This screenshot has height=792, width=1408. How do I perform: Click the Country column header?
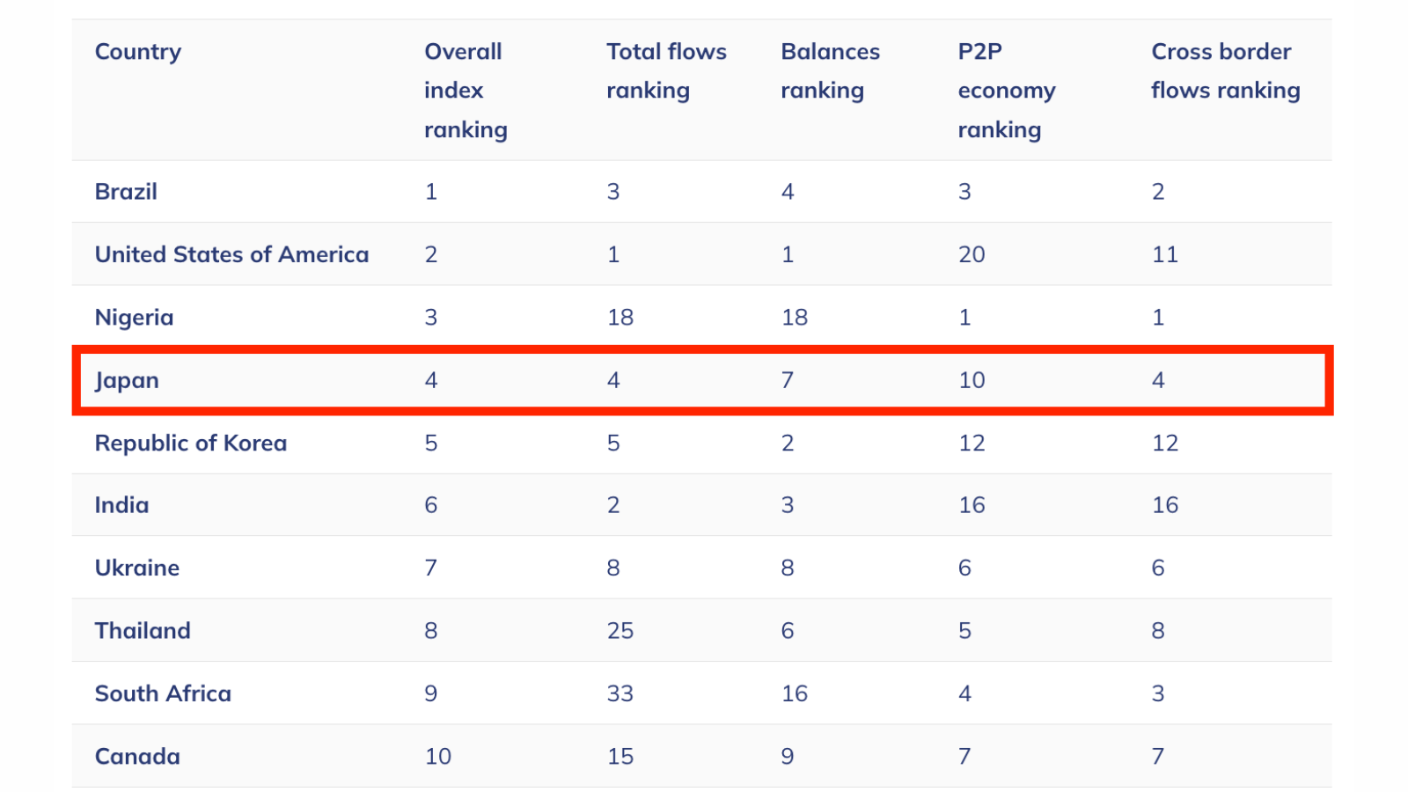(x=138, y=52)
